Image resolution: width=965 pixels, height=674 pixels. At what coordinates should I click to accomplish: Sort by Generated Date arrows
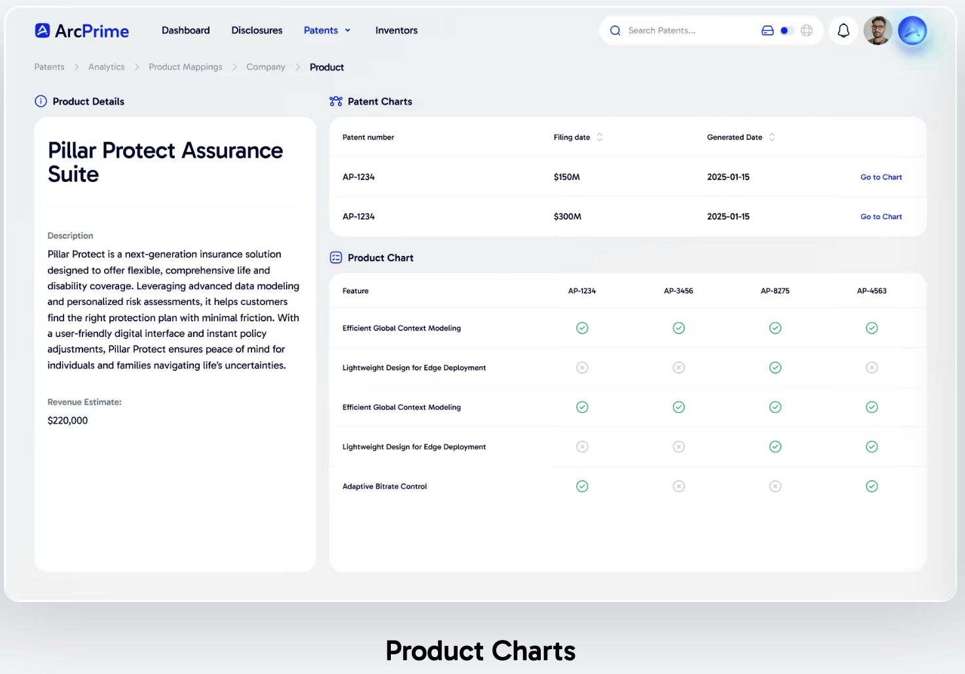[772, 137]
